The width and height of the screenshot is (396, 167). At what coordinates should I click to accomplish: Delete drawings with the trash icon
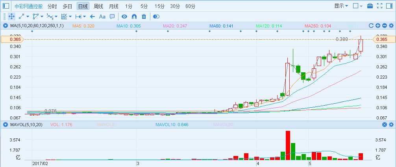(144, 17)
